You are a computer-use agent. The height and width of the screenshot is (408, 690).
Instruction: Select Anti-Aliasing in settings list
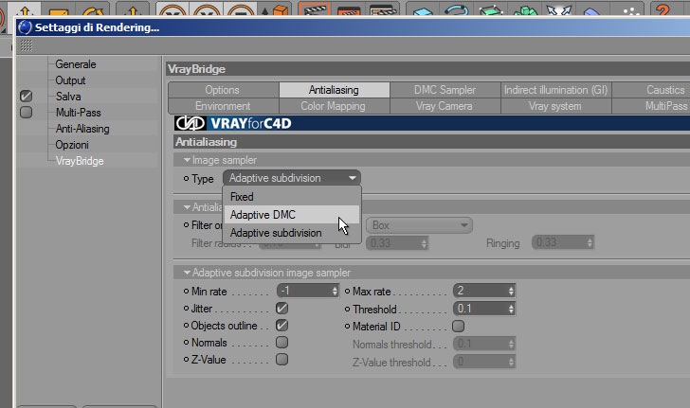click(x=82, y=129)
